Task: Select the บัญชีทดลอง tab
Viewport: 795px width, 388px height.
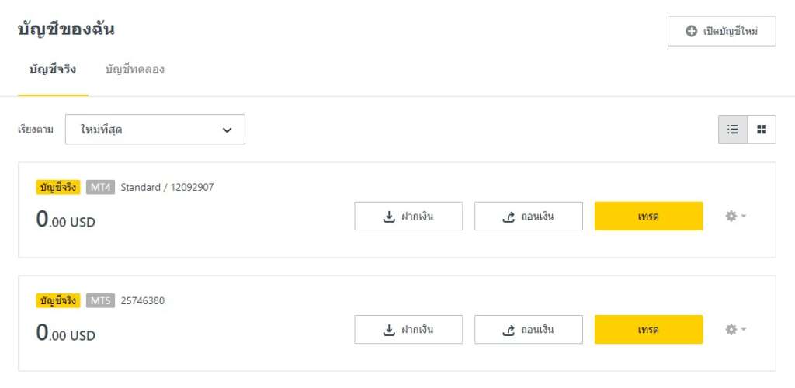Action: coord(135,69)
